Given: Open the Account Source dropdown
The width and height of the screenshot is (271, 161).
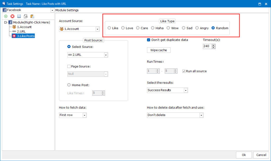Looking at the screenshot, I should pyautogui.click(x=97, y=29).
